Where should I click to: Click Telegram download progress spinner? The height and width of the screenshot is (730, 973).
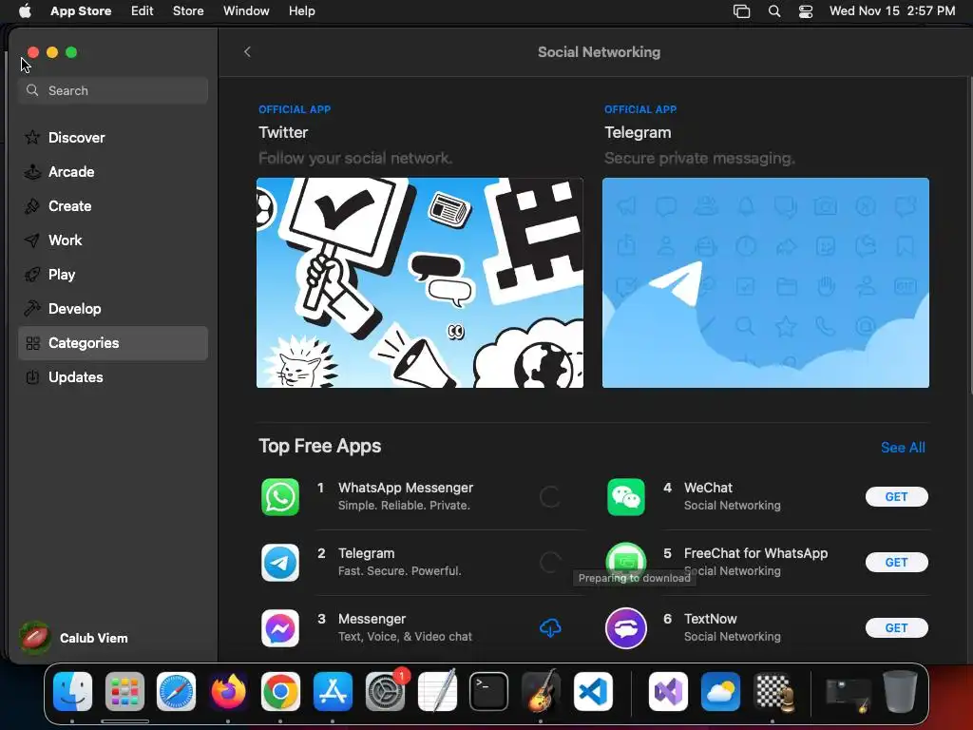tap(550, 563)
